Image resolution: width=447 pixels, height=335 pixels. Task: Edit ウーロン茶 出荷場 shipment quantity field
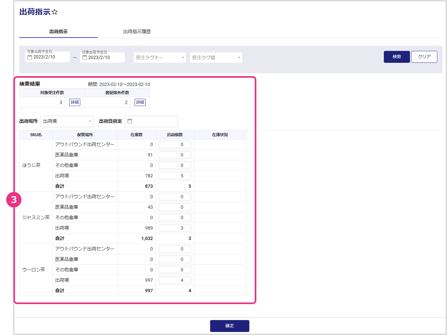point(175,280)
